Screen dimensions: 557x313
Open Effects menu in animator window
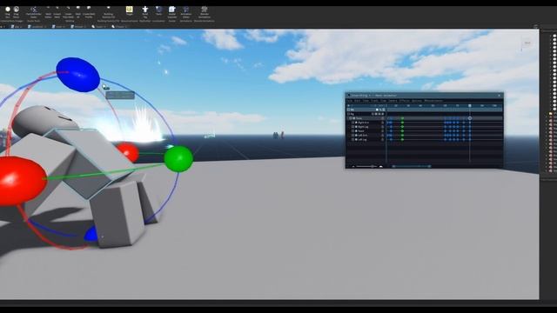404,101
